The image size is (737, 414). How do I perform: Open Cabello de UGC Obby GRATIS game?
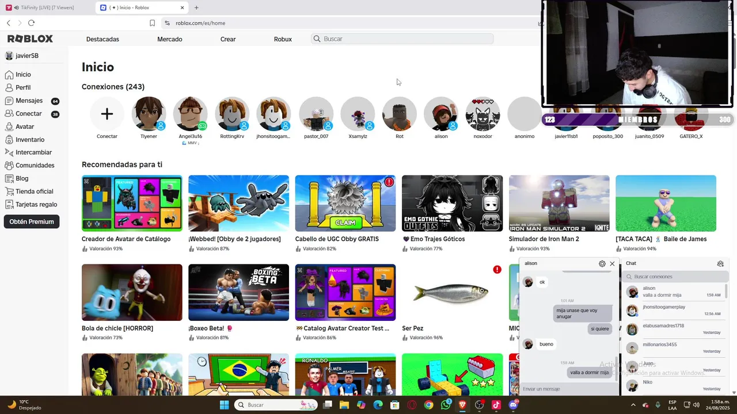coord(345,204)
